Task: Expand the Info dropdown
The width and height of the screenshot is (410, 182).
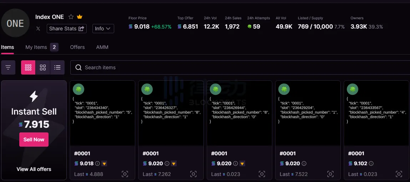Action: [x=103, y=29]
